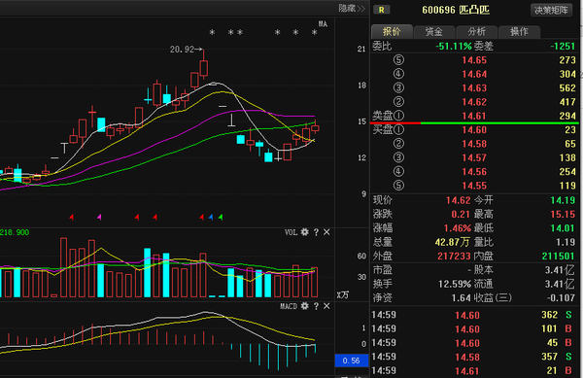This screenshot has height=378, width=583.
Task: Switch to the 资金 tab
Action: pos(434,32)
